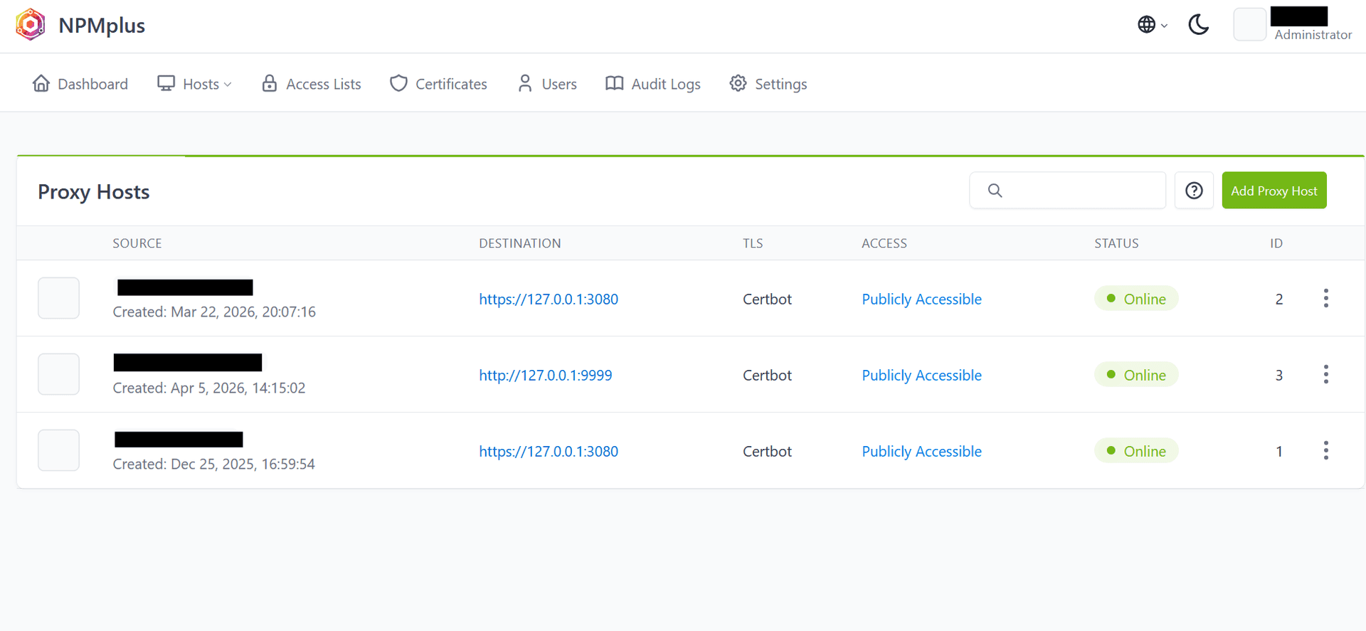Open three-dot menu for host ID 3
Image resolution: width=1366 pixels, height=631 pixels.
1326,374
